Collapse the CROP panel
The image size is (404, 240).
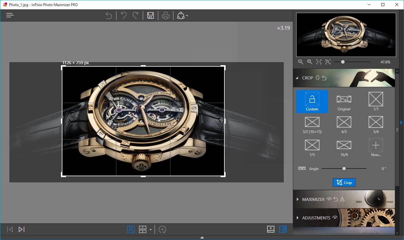297,78
